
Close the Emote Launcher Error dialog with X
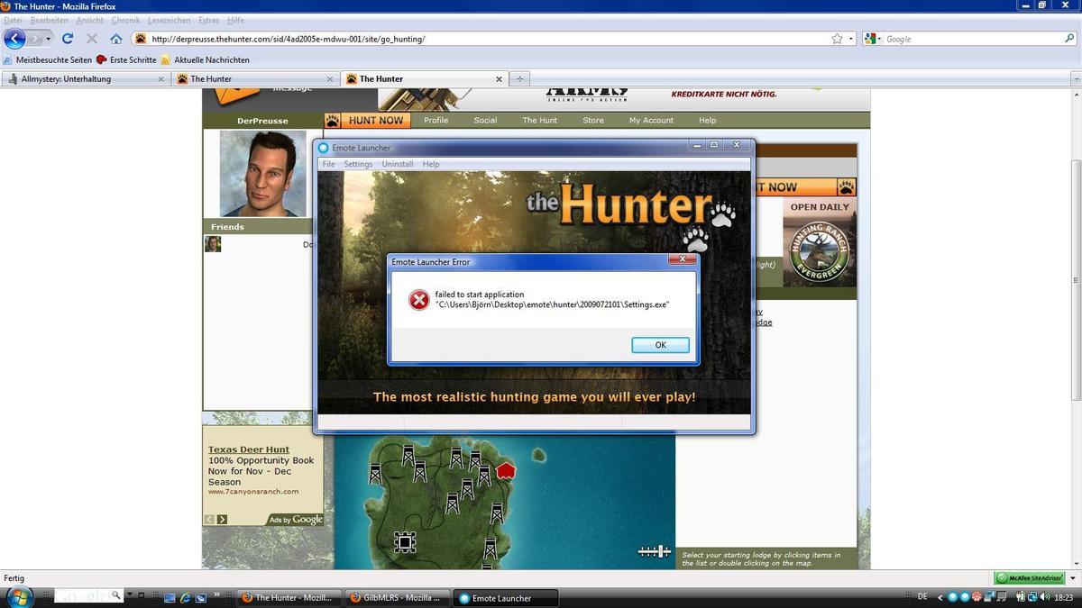click(x=683, y=259)
